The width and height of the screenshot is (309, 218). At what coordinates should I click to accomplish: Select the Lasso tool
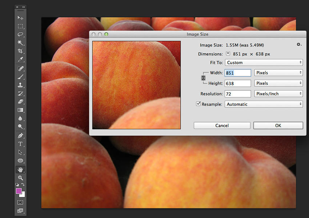pos(20,35)
